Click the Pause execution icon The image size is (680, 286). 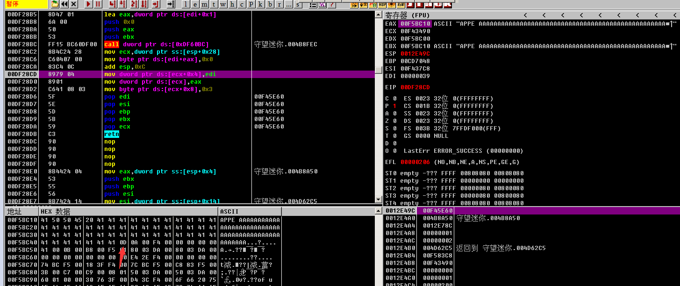coord(98,4)
